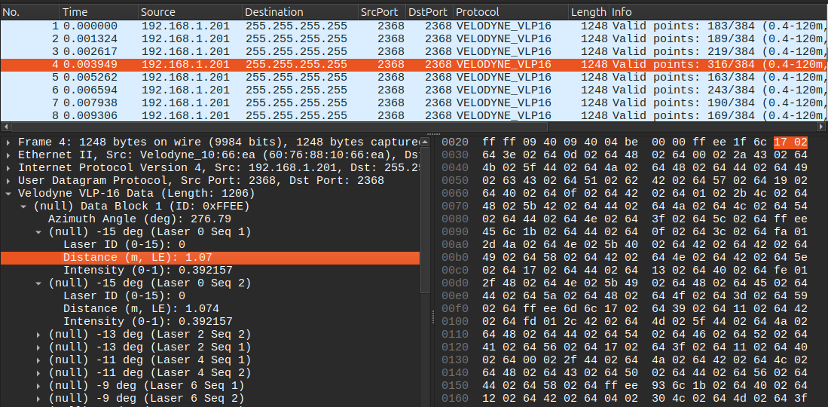Expand -13 deg (Laser 2 Seq 2) node

click(38, 335)
